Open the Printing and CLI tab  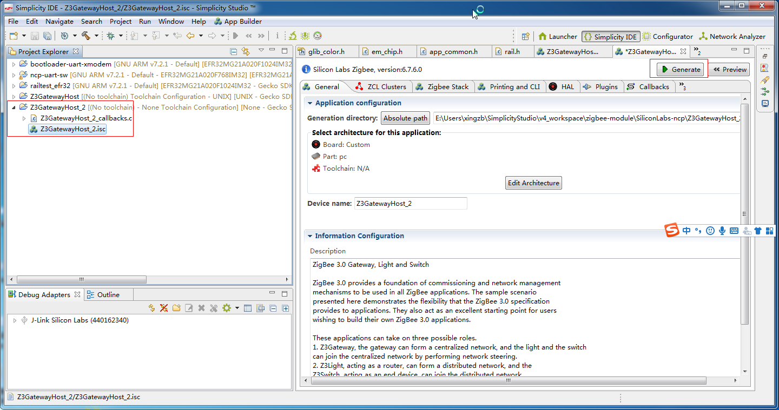click(x=509, y=86)
